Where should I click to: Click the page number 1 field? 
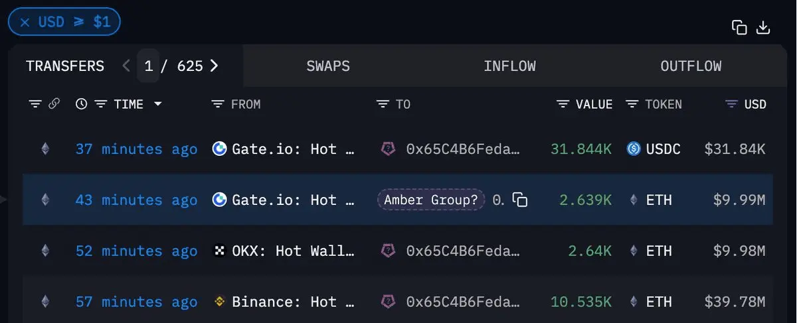148,66
